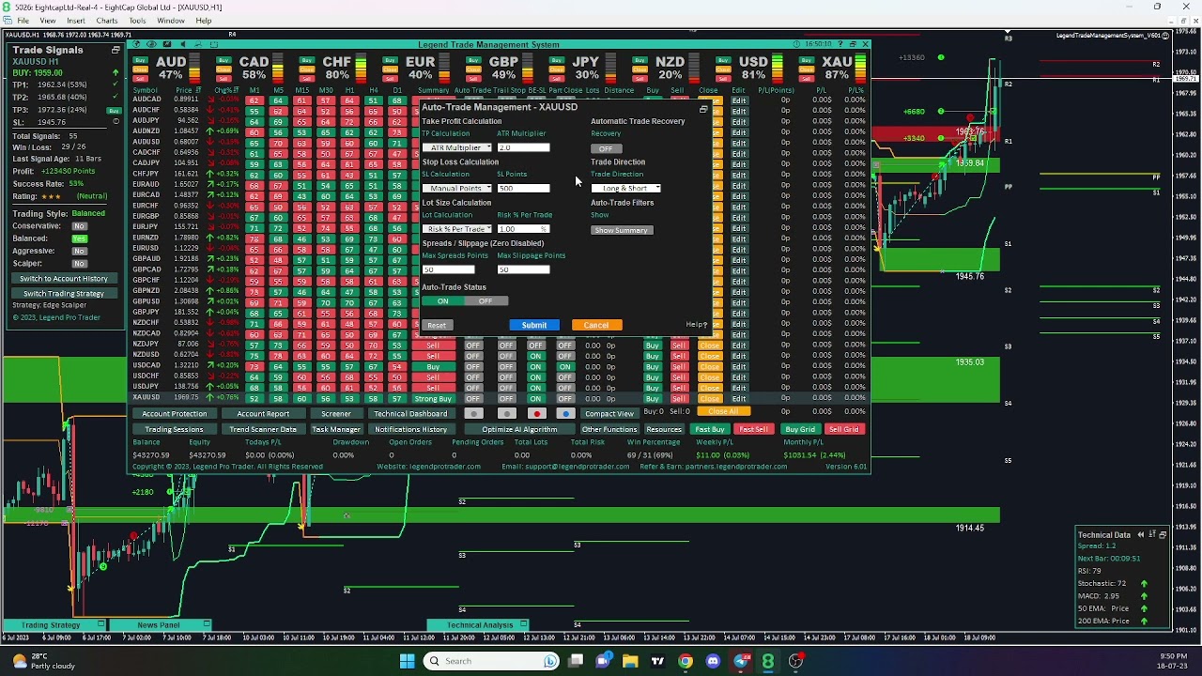1202x676 pixels.
Task: Open File Explorer from the taskbar
Action: coord(630,661)
